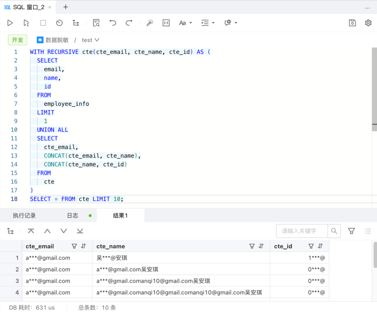Click the 数据脱敏 datasource link
This screenshot has width=377, height=312.
[x=53, y=40]
